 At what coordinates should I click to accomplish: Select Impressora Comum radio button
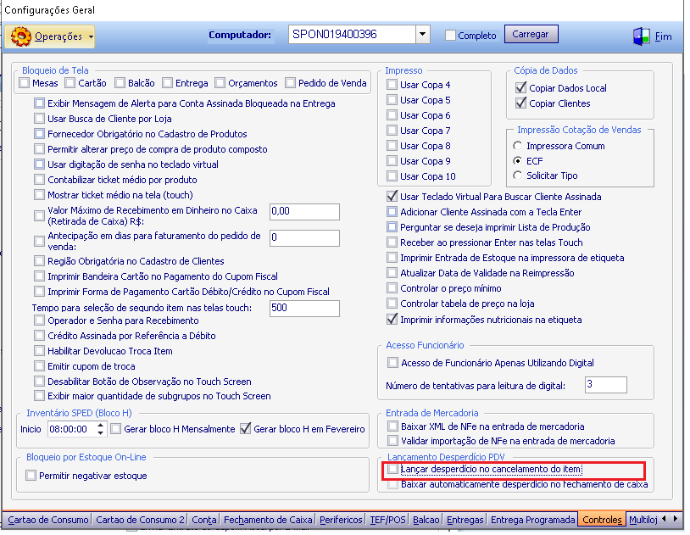click(x=518, y=146)
